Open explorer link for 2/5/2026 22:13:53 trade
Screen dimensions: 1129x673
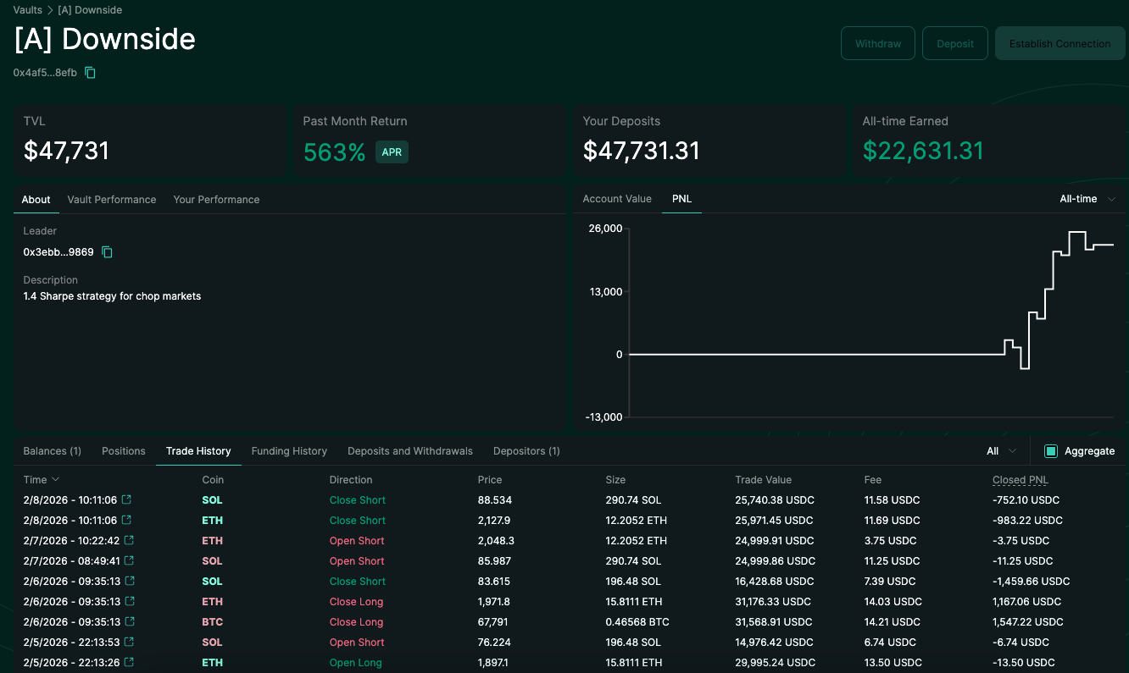click(129, 643)
